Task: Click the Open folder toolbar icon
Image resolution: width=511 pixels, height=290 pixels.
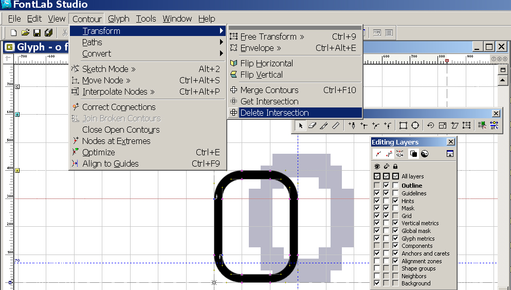Action: click(x=25, y=32)
